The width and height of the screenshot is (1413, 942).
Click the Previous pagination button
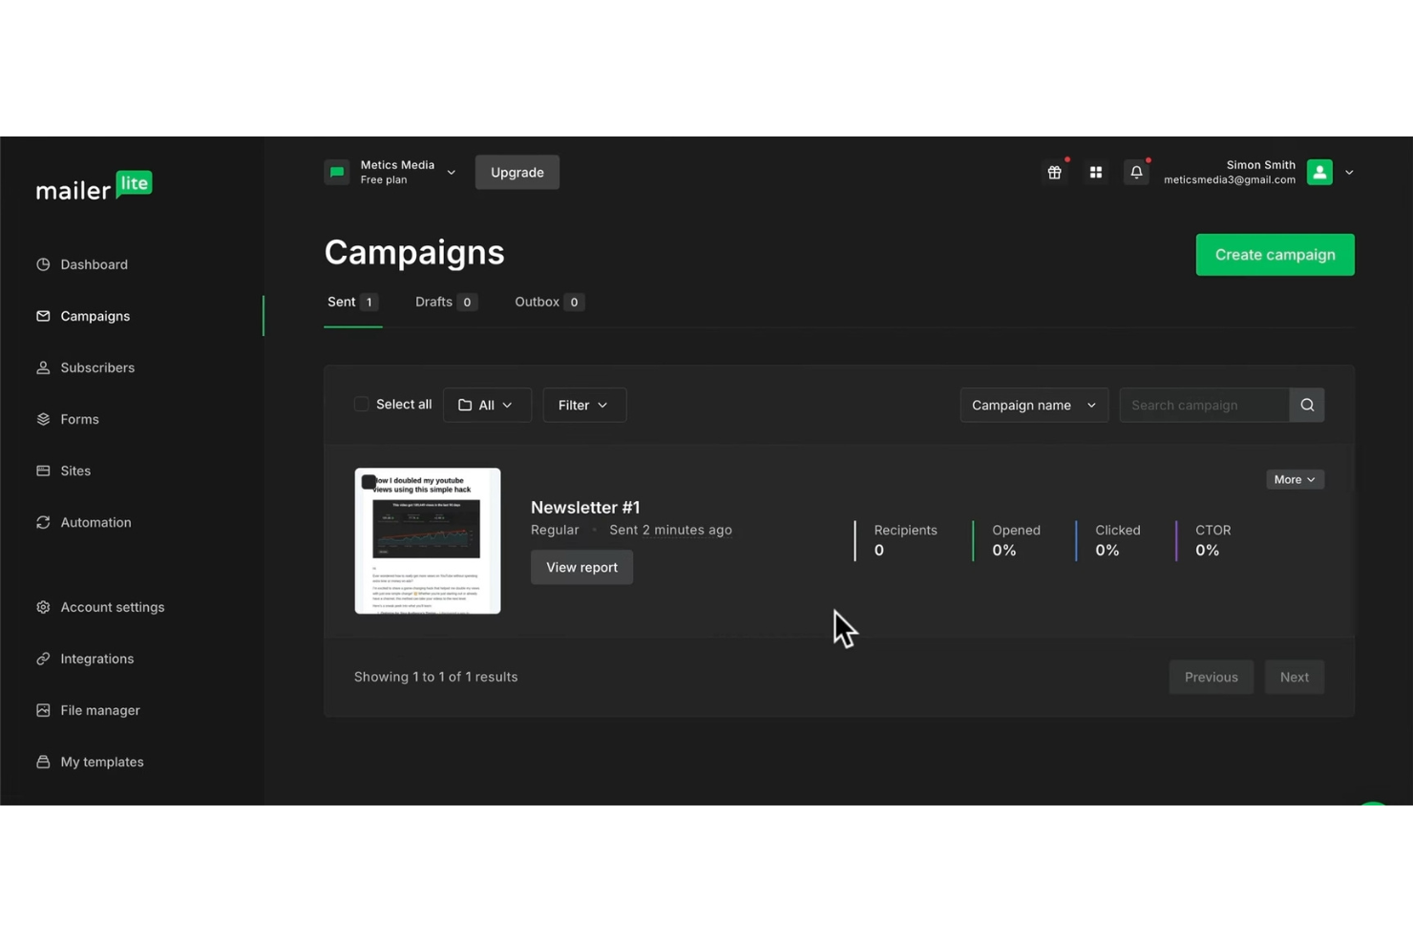point(1211,678)
